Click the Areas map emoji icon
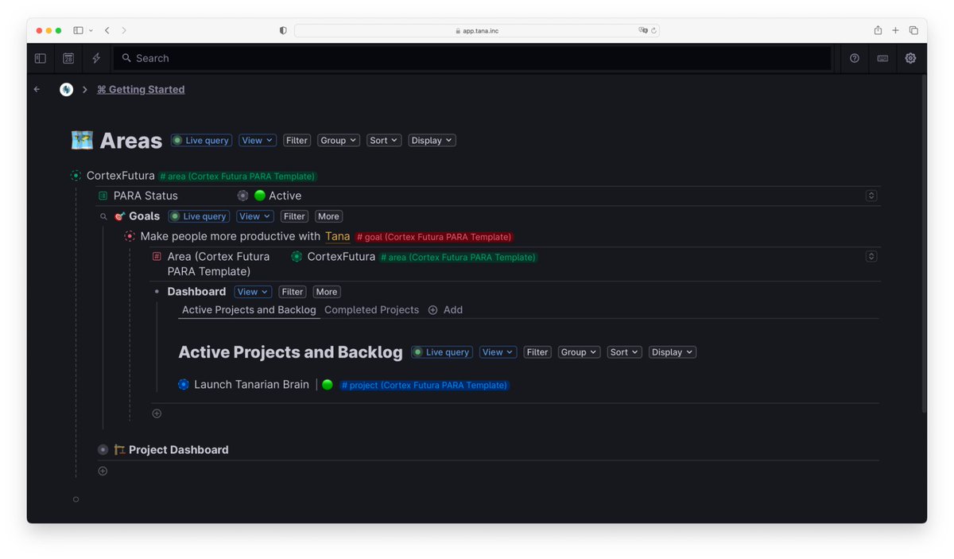 pos(82,141)
